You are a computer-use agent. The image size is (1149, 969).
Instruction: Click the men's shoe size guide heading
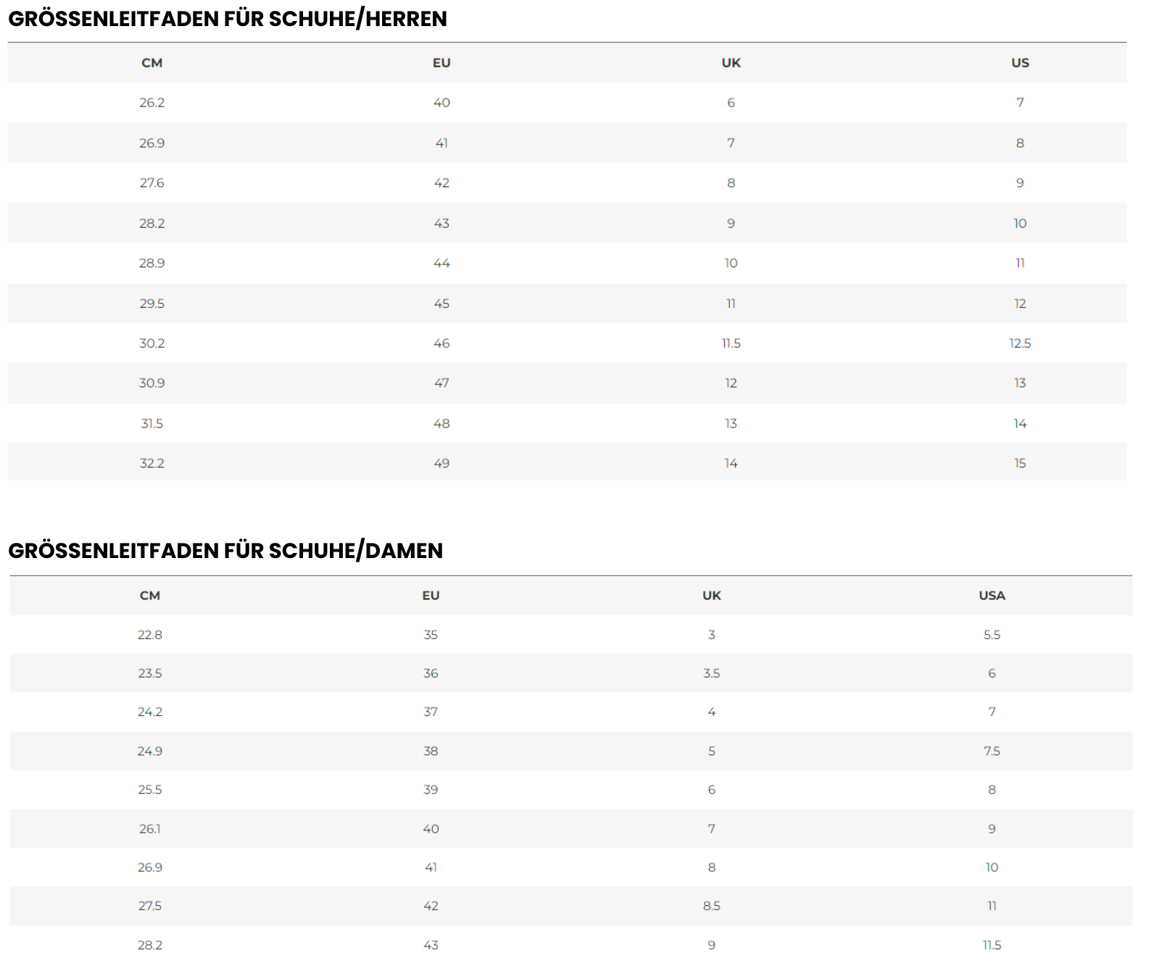point(228,19)
